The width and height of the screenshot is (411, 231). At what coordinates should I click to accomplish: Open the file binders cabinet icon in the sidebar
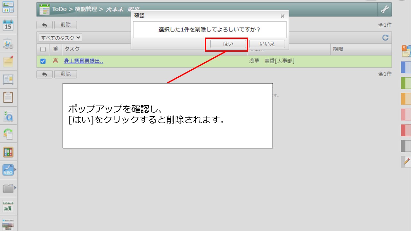pyautogui.click(x=8, y=152)
